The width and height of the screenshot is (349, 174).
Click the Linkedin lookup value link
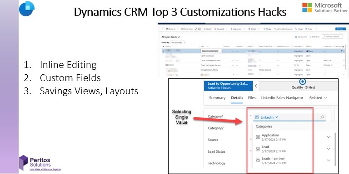(x=267, y=117)
